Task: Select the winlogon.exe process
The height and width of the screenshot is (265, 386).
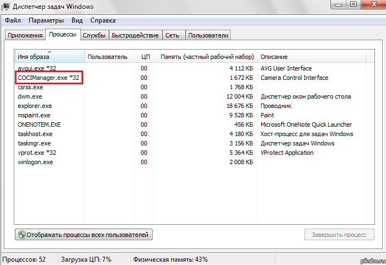Action: 35,162
